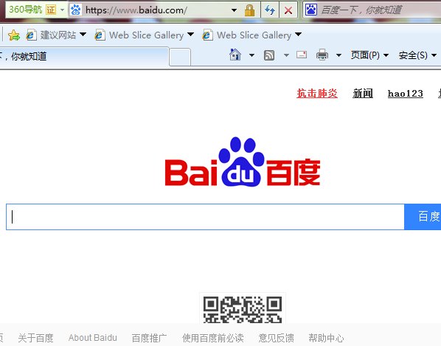Viewport: 441px width, 346px height.
Task: Expand Home button dropdown arrow
Action: (251, 55)
